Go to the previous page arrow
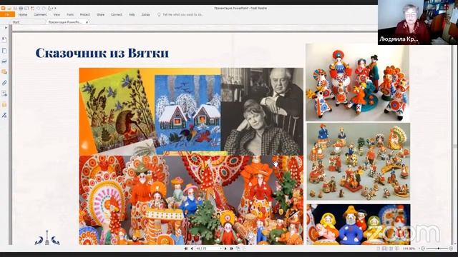The image size is (458, 257). (192, 248)
